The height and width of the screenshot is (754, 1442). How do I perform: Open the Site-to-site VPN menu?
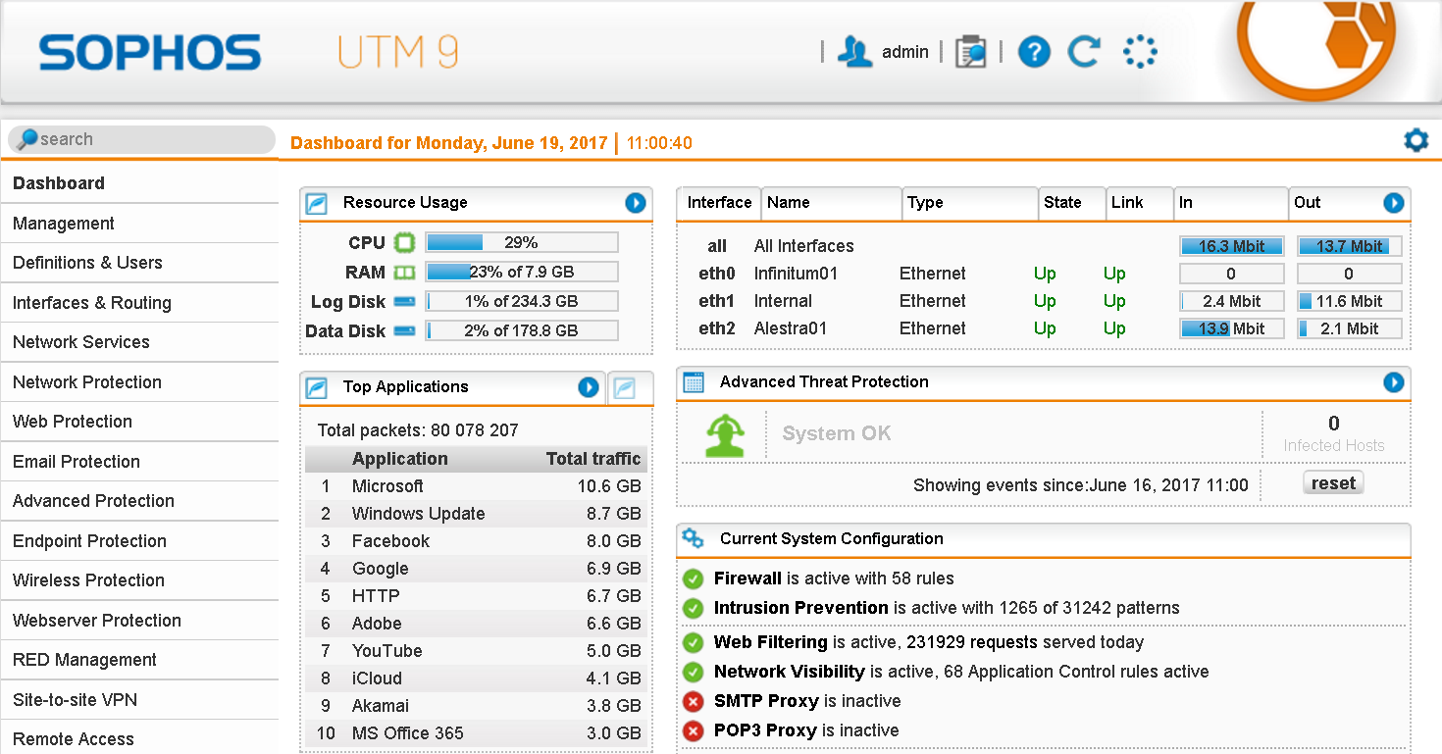pos(139,700)
